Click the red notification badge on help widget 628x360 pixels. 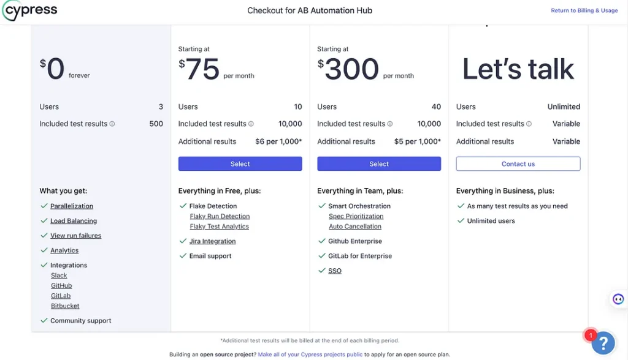[590, 335]
